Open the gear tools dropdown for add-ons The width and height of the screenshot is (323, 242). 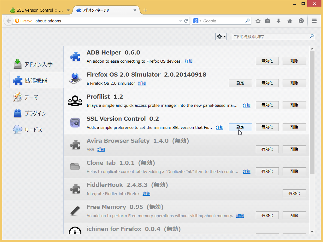click(x=221, y=36)
